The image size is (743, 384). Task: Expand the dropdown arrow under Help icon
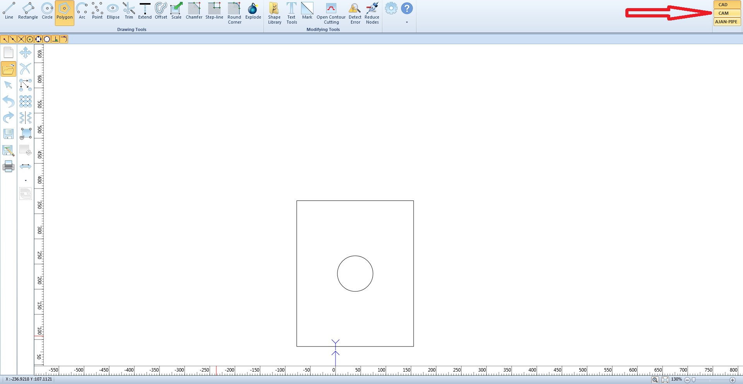(x=407, y=22)
